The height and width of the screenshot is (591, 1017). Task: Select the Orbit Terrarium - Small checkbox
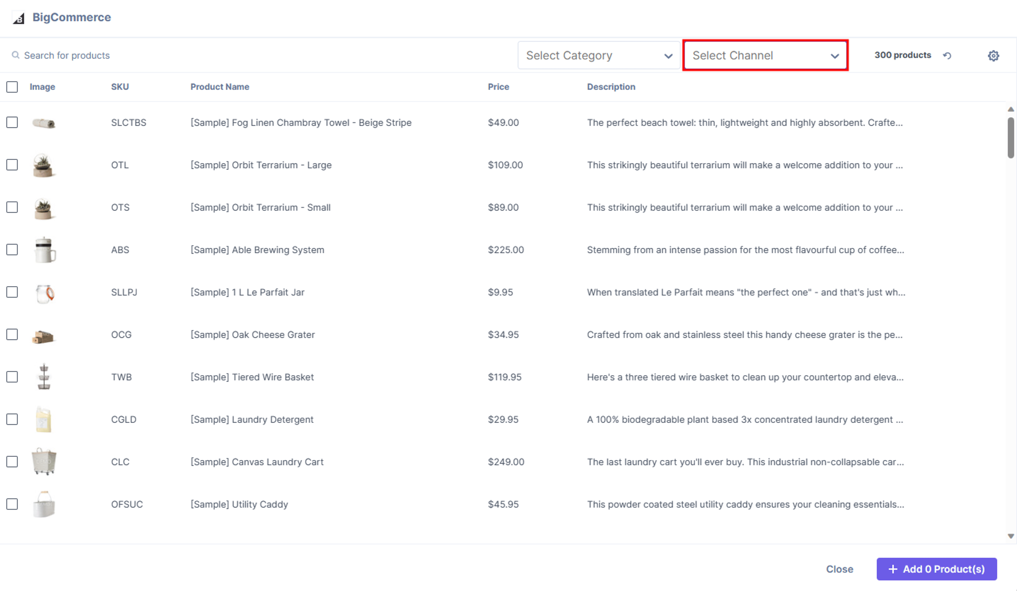(12, 207)
